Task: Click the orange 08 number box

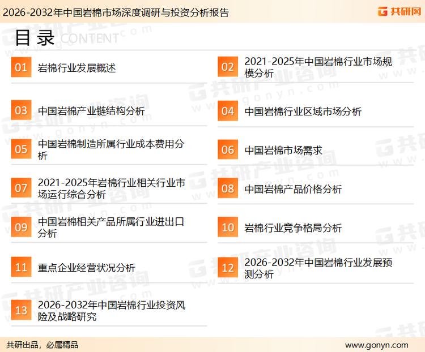Action: pos(228,188)
